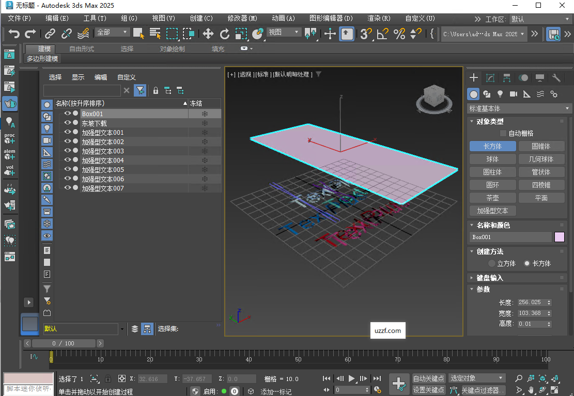
Task: Activate the Select and Rotate tool
Action: point(225,33)
